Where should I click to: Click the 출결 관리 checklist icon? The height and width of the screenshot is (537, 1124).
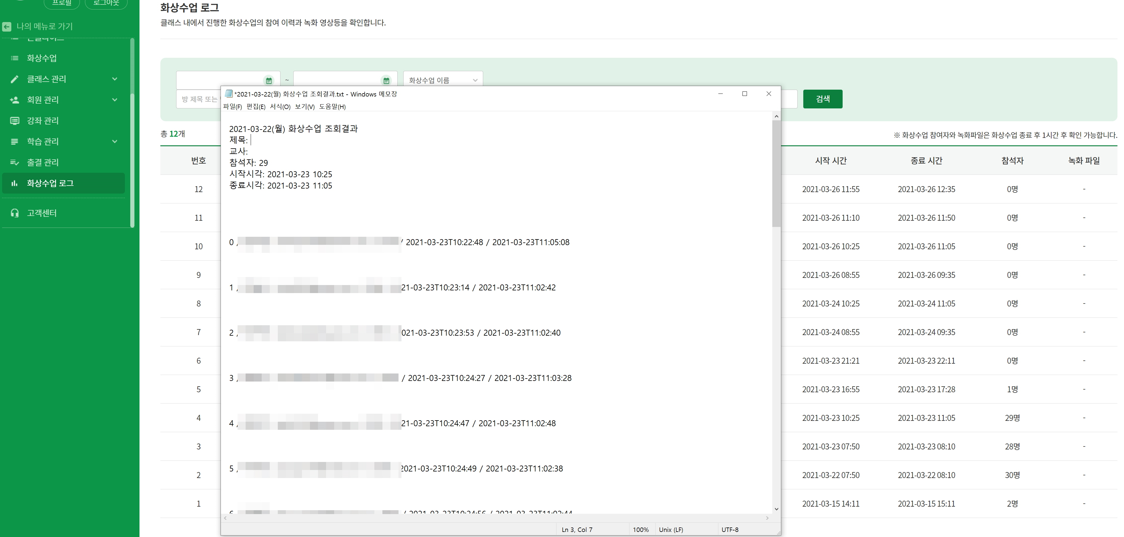pyautogui.click(x=14, y=162)
